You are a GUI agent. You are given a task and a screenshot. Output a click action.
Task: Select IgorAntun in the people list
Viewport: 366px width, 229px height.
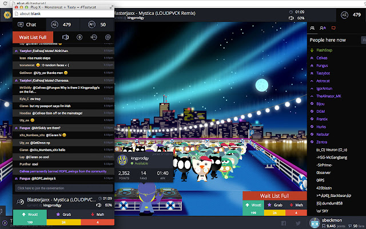pos(324,89)
